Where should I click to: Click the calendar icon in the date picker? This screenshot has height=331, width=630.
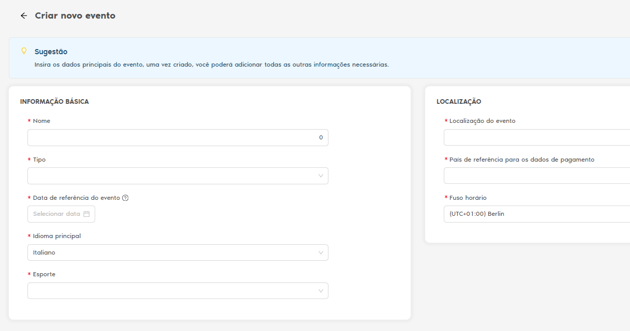[86, 214]
